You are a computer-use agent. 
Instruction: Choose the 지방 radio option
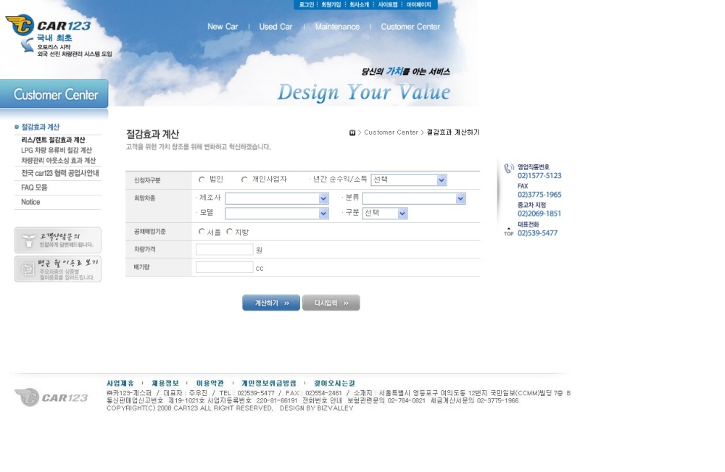(229, 232)
